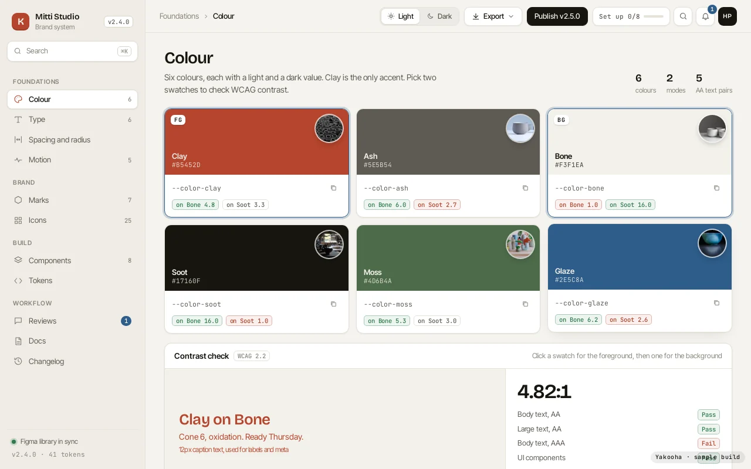Open the search icon in top bar

pyautogui.click(x=683, y=16)
